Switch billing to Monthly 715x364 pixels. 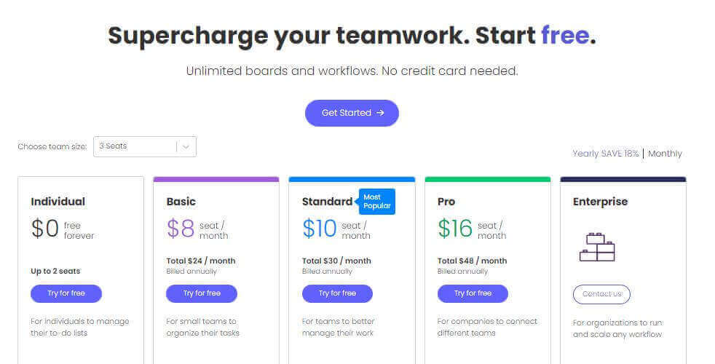[x=665, y=154]
